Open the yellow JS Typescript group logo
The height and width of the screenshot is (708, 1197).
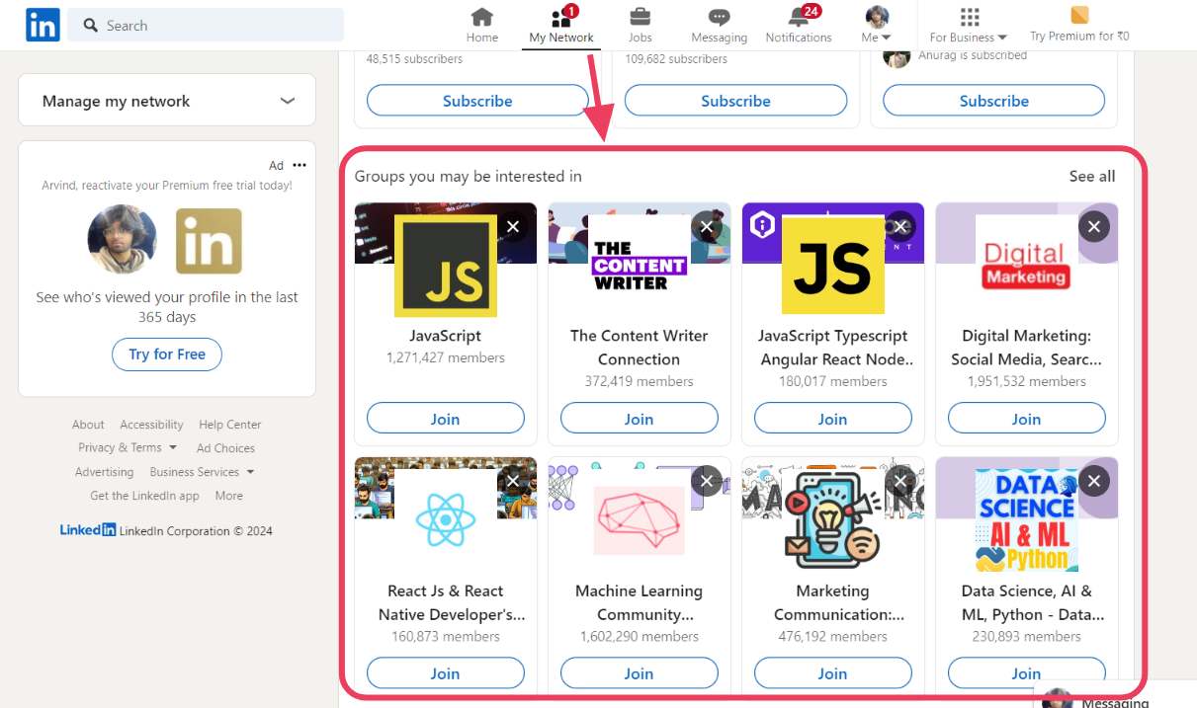tap(832, 265)
